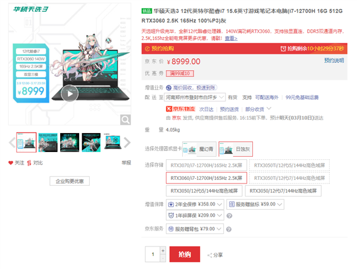Screen dimensions: 357x269
Task: Expand the 部分收货 chevron
Action: point(269,109)
